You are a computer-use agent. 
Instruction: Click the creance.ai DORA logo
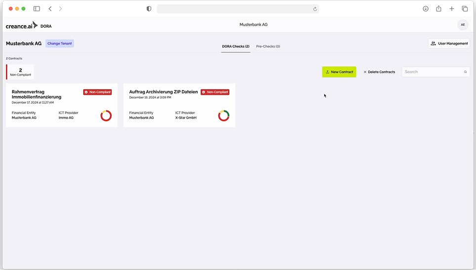tap(29, 26)
